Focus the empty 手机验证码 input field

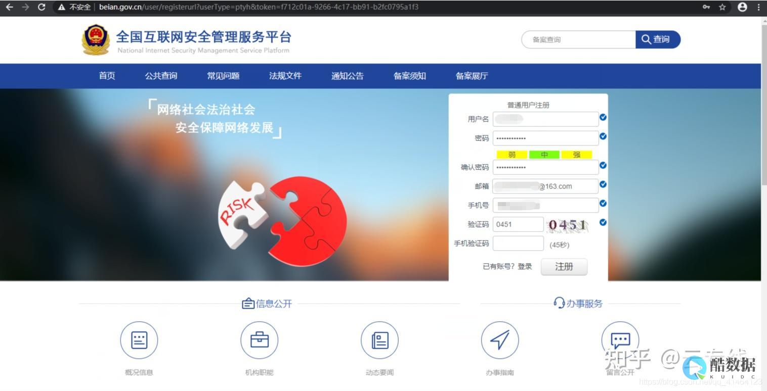point(518,243)
